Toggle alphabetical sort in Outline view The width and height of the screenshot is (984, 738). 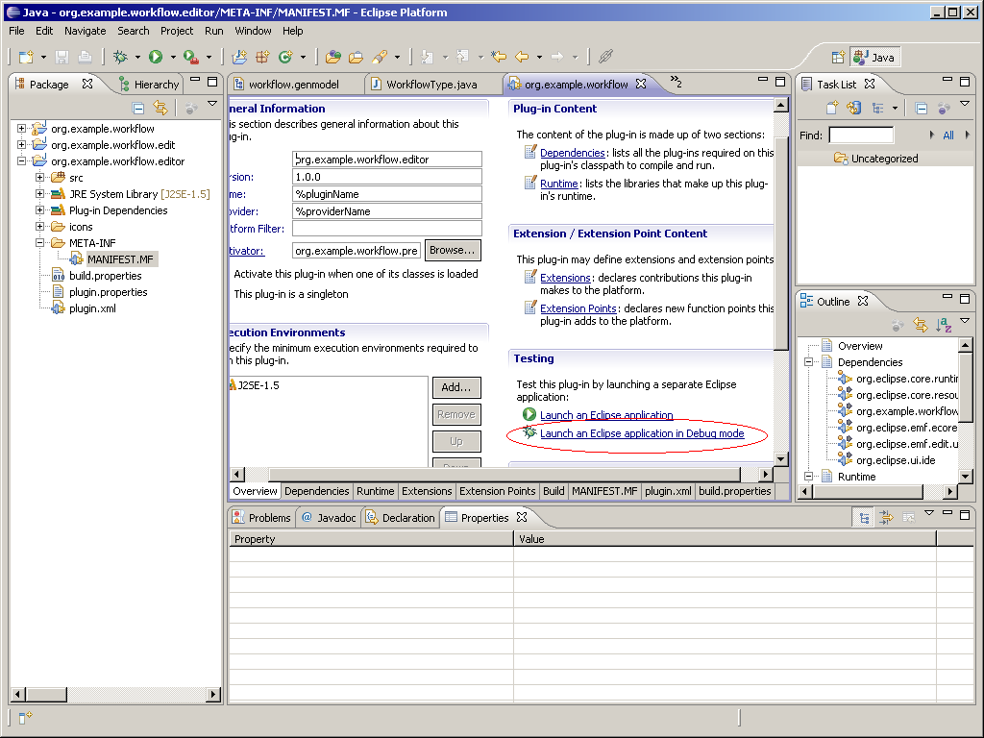944,325
